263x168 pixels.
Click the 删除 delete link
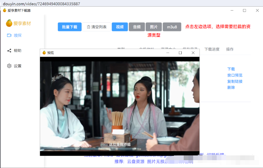click(231, 88)
